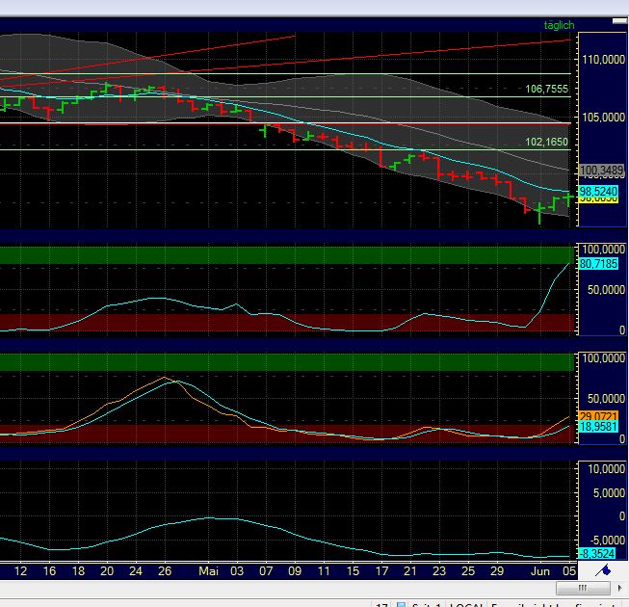Click the '05' date label on the time axis
Viewport: 629px width, 607px height.
[569, 570]
